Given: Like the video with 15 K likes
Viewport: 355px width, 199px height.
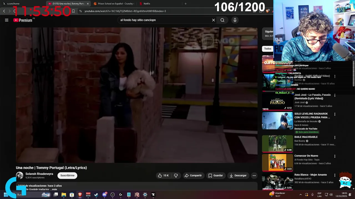Looking at the screenshot, I should tap(163, 176).
